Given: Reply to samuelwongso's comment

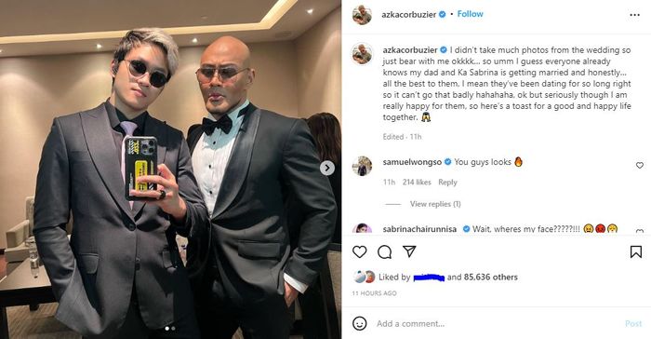Looking at the screenshot, I should click(x=447, y=183).
